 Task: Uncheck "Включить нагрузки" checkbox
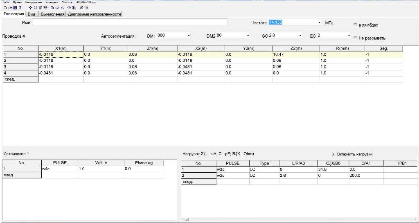pyautogui.click(x=333, y=154)
